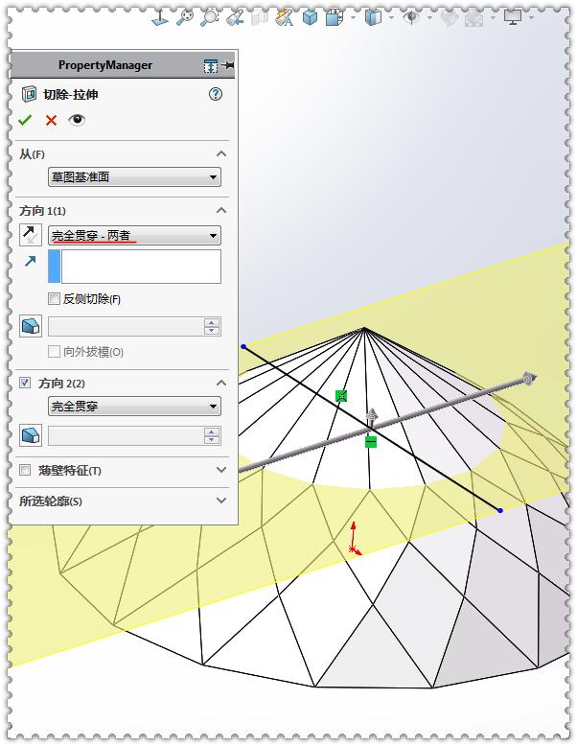Viewport: 577px width, 746px height.
Task: Pin the PropertyManager panel
Action: pos(228,65)
